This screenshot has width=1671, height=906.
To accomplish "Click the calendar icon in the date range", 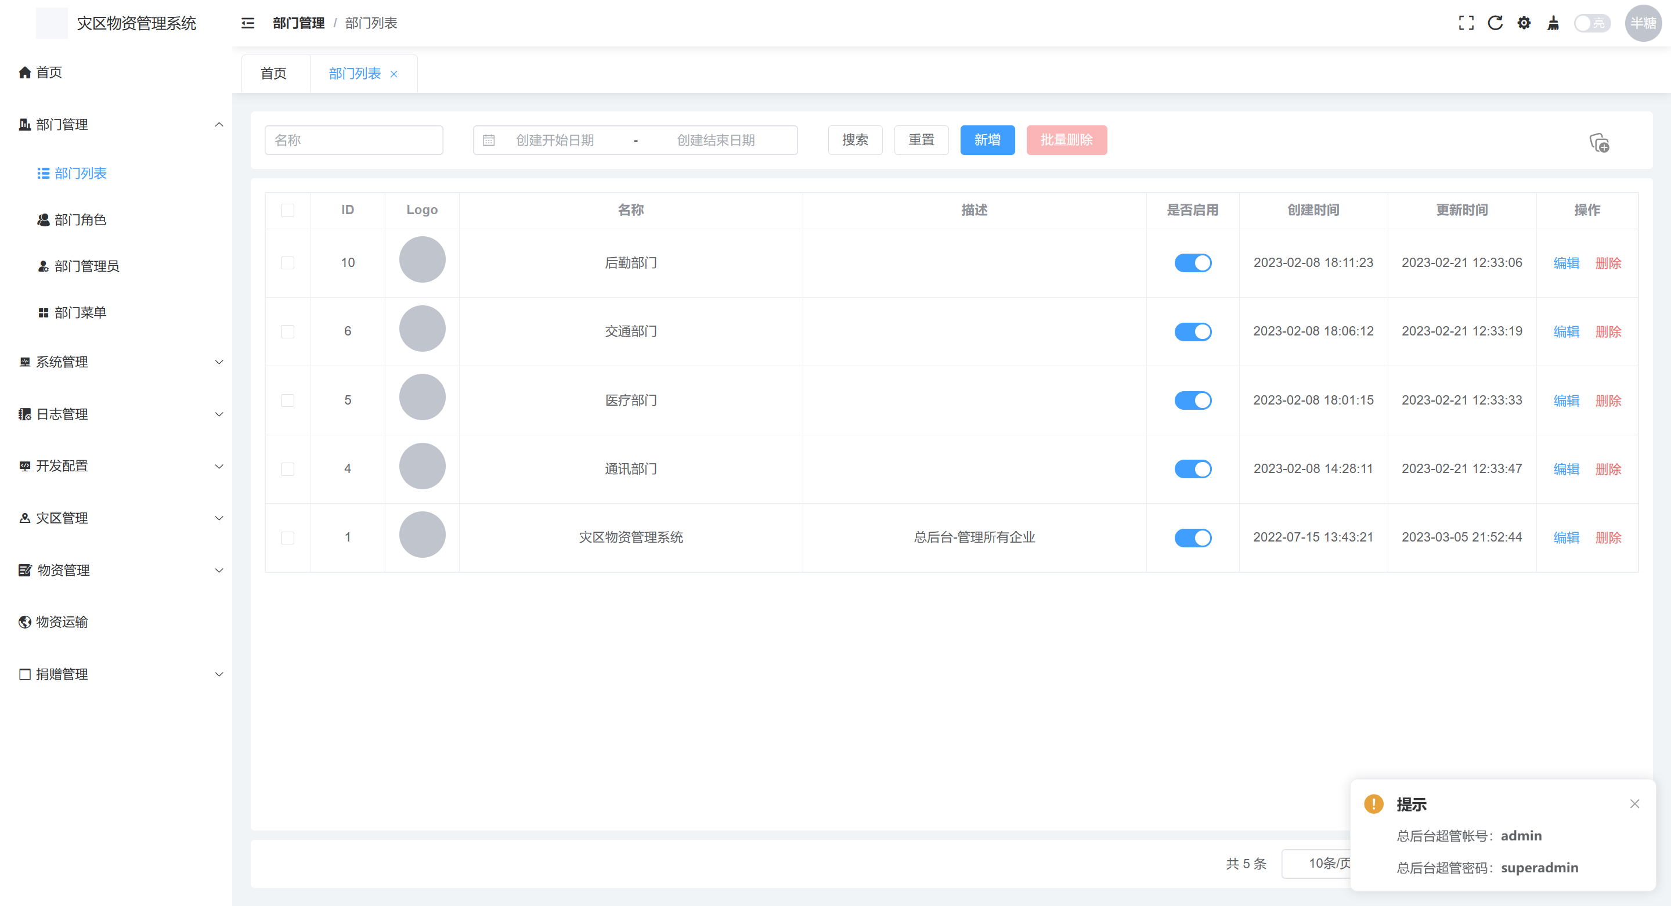I will point(489,140).
